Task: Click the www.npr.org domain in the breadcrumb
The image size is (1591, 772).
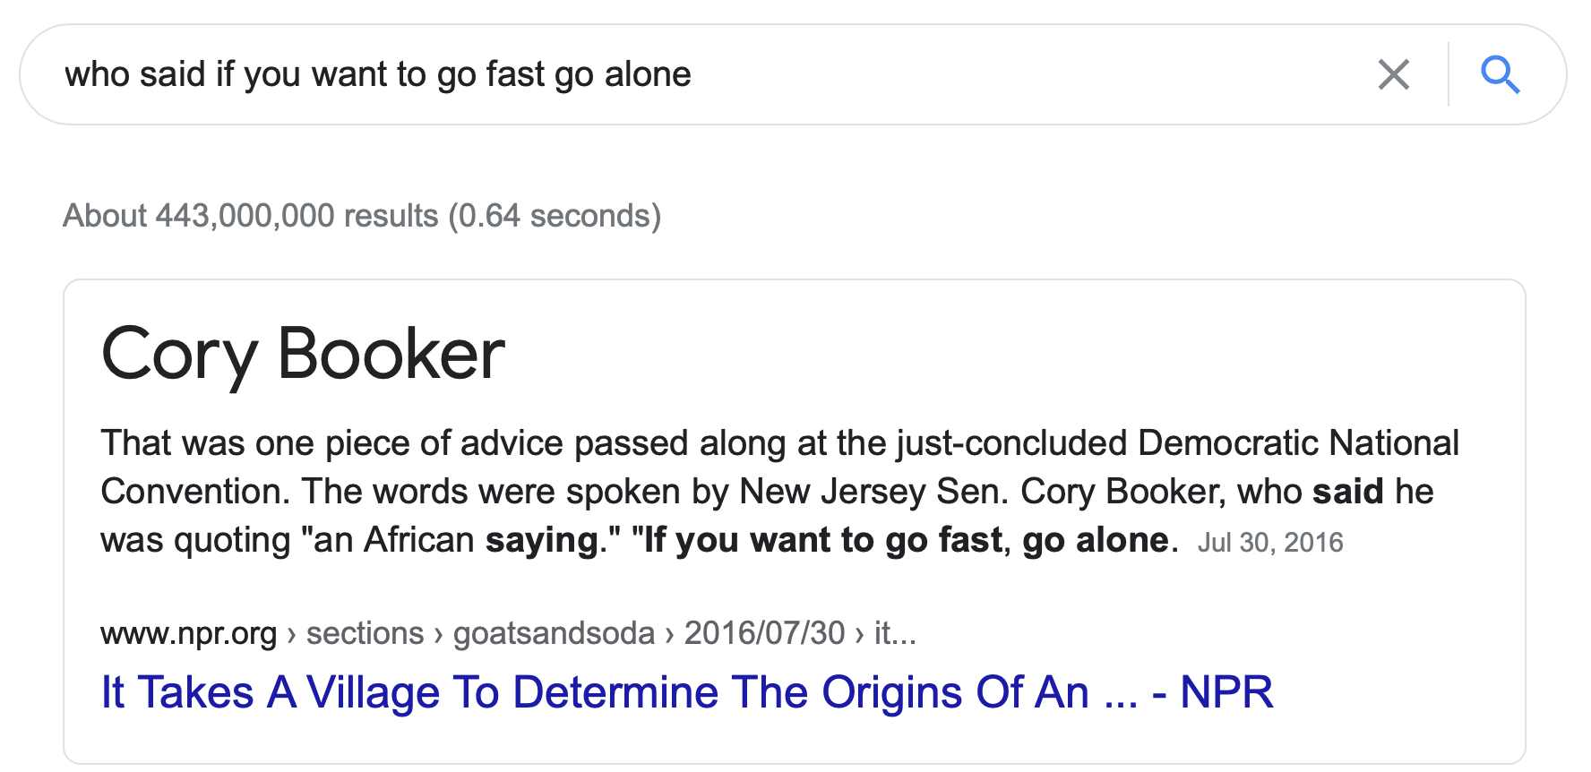Action: (x=188, y=633)
